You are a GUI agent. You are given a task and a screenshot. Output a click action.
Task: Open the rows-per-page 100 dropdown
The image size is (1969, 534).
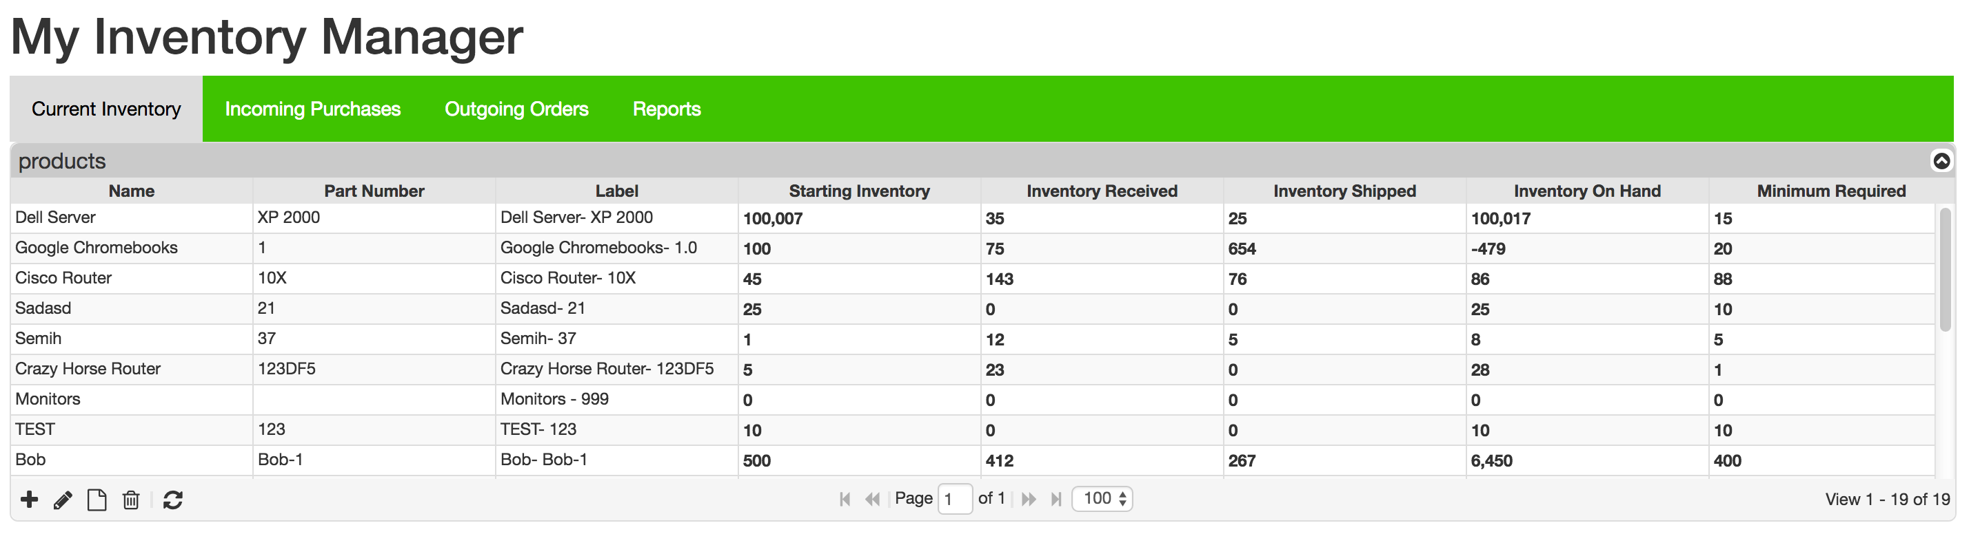click(x=1102, y=499)
